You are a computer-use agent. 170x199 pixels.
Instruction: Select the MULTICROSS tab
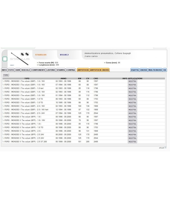tap(155, 70)
